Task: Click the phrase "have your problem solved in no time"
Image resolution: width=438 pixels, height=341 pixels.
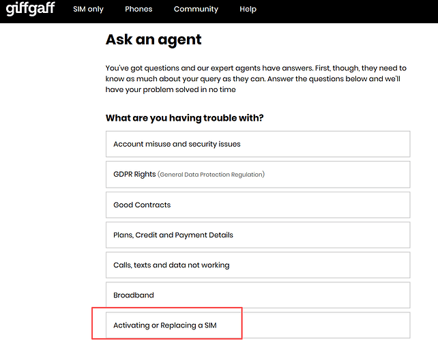Action: 171,89
